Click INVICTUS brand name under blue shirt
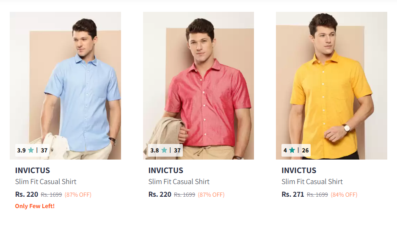 pyautogui.click(x=33, y=171)
